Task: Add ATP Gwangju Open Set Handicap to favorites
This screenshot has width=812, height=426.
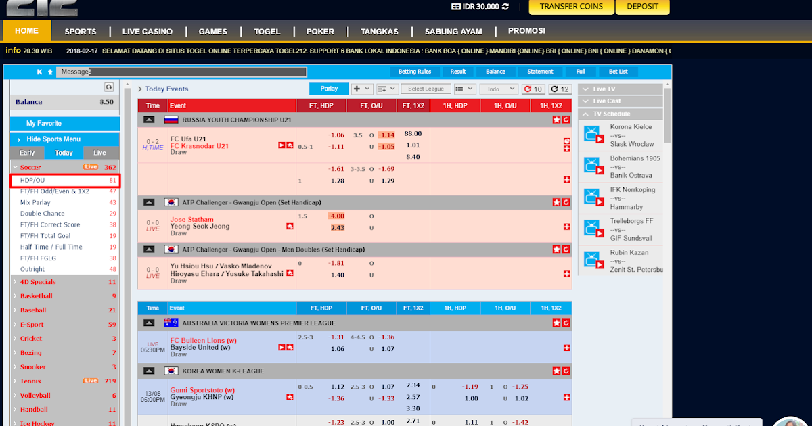Action: [556, 202]
